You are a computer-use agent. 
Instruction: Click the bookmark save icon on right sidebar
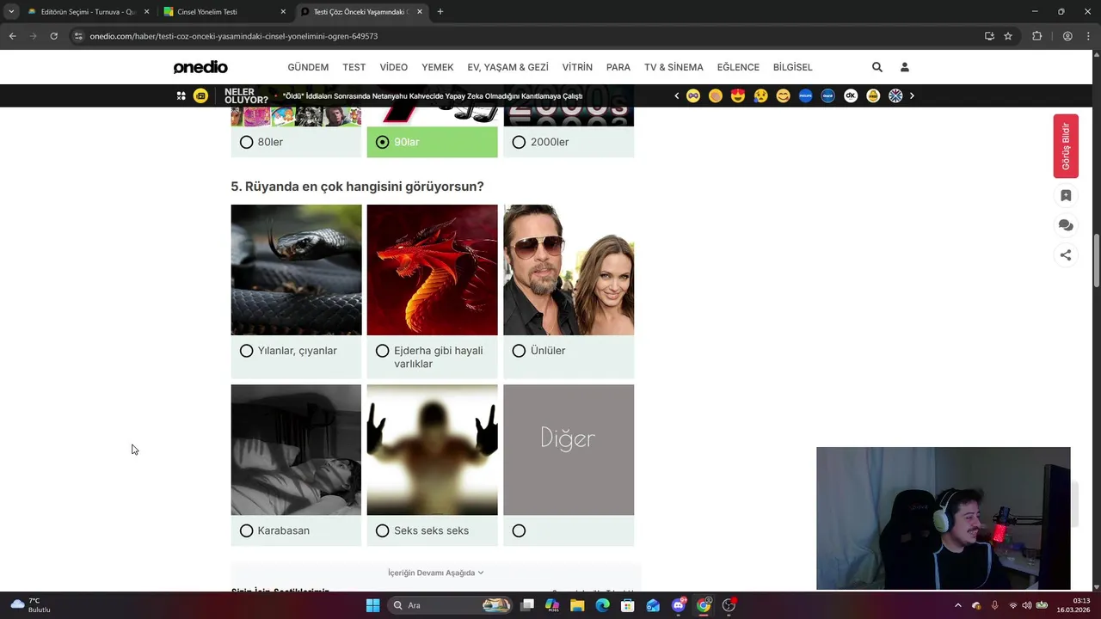click(x=1066, y=195)
